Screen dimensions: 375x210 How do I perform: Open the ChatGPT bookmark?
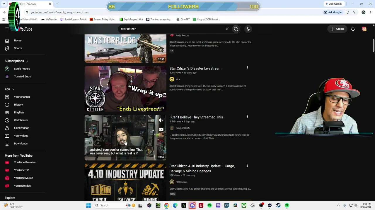click(x=183, y=20)
